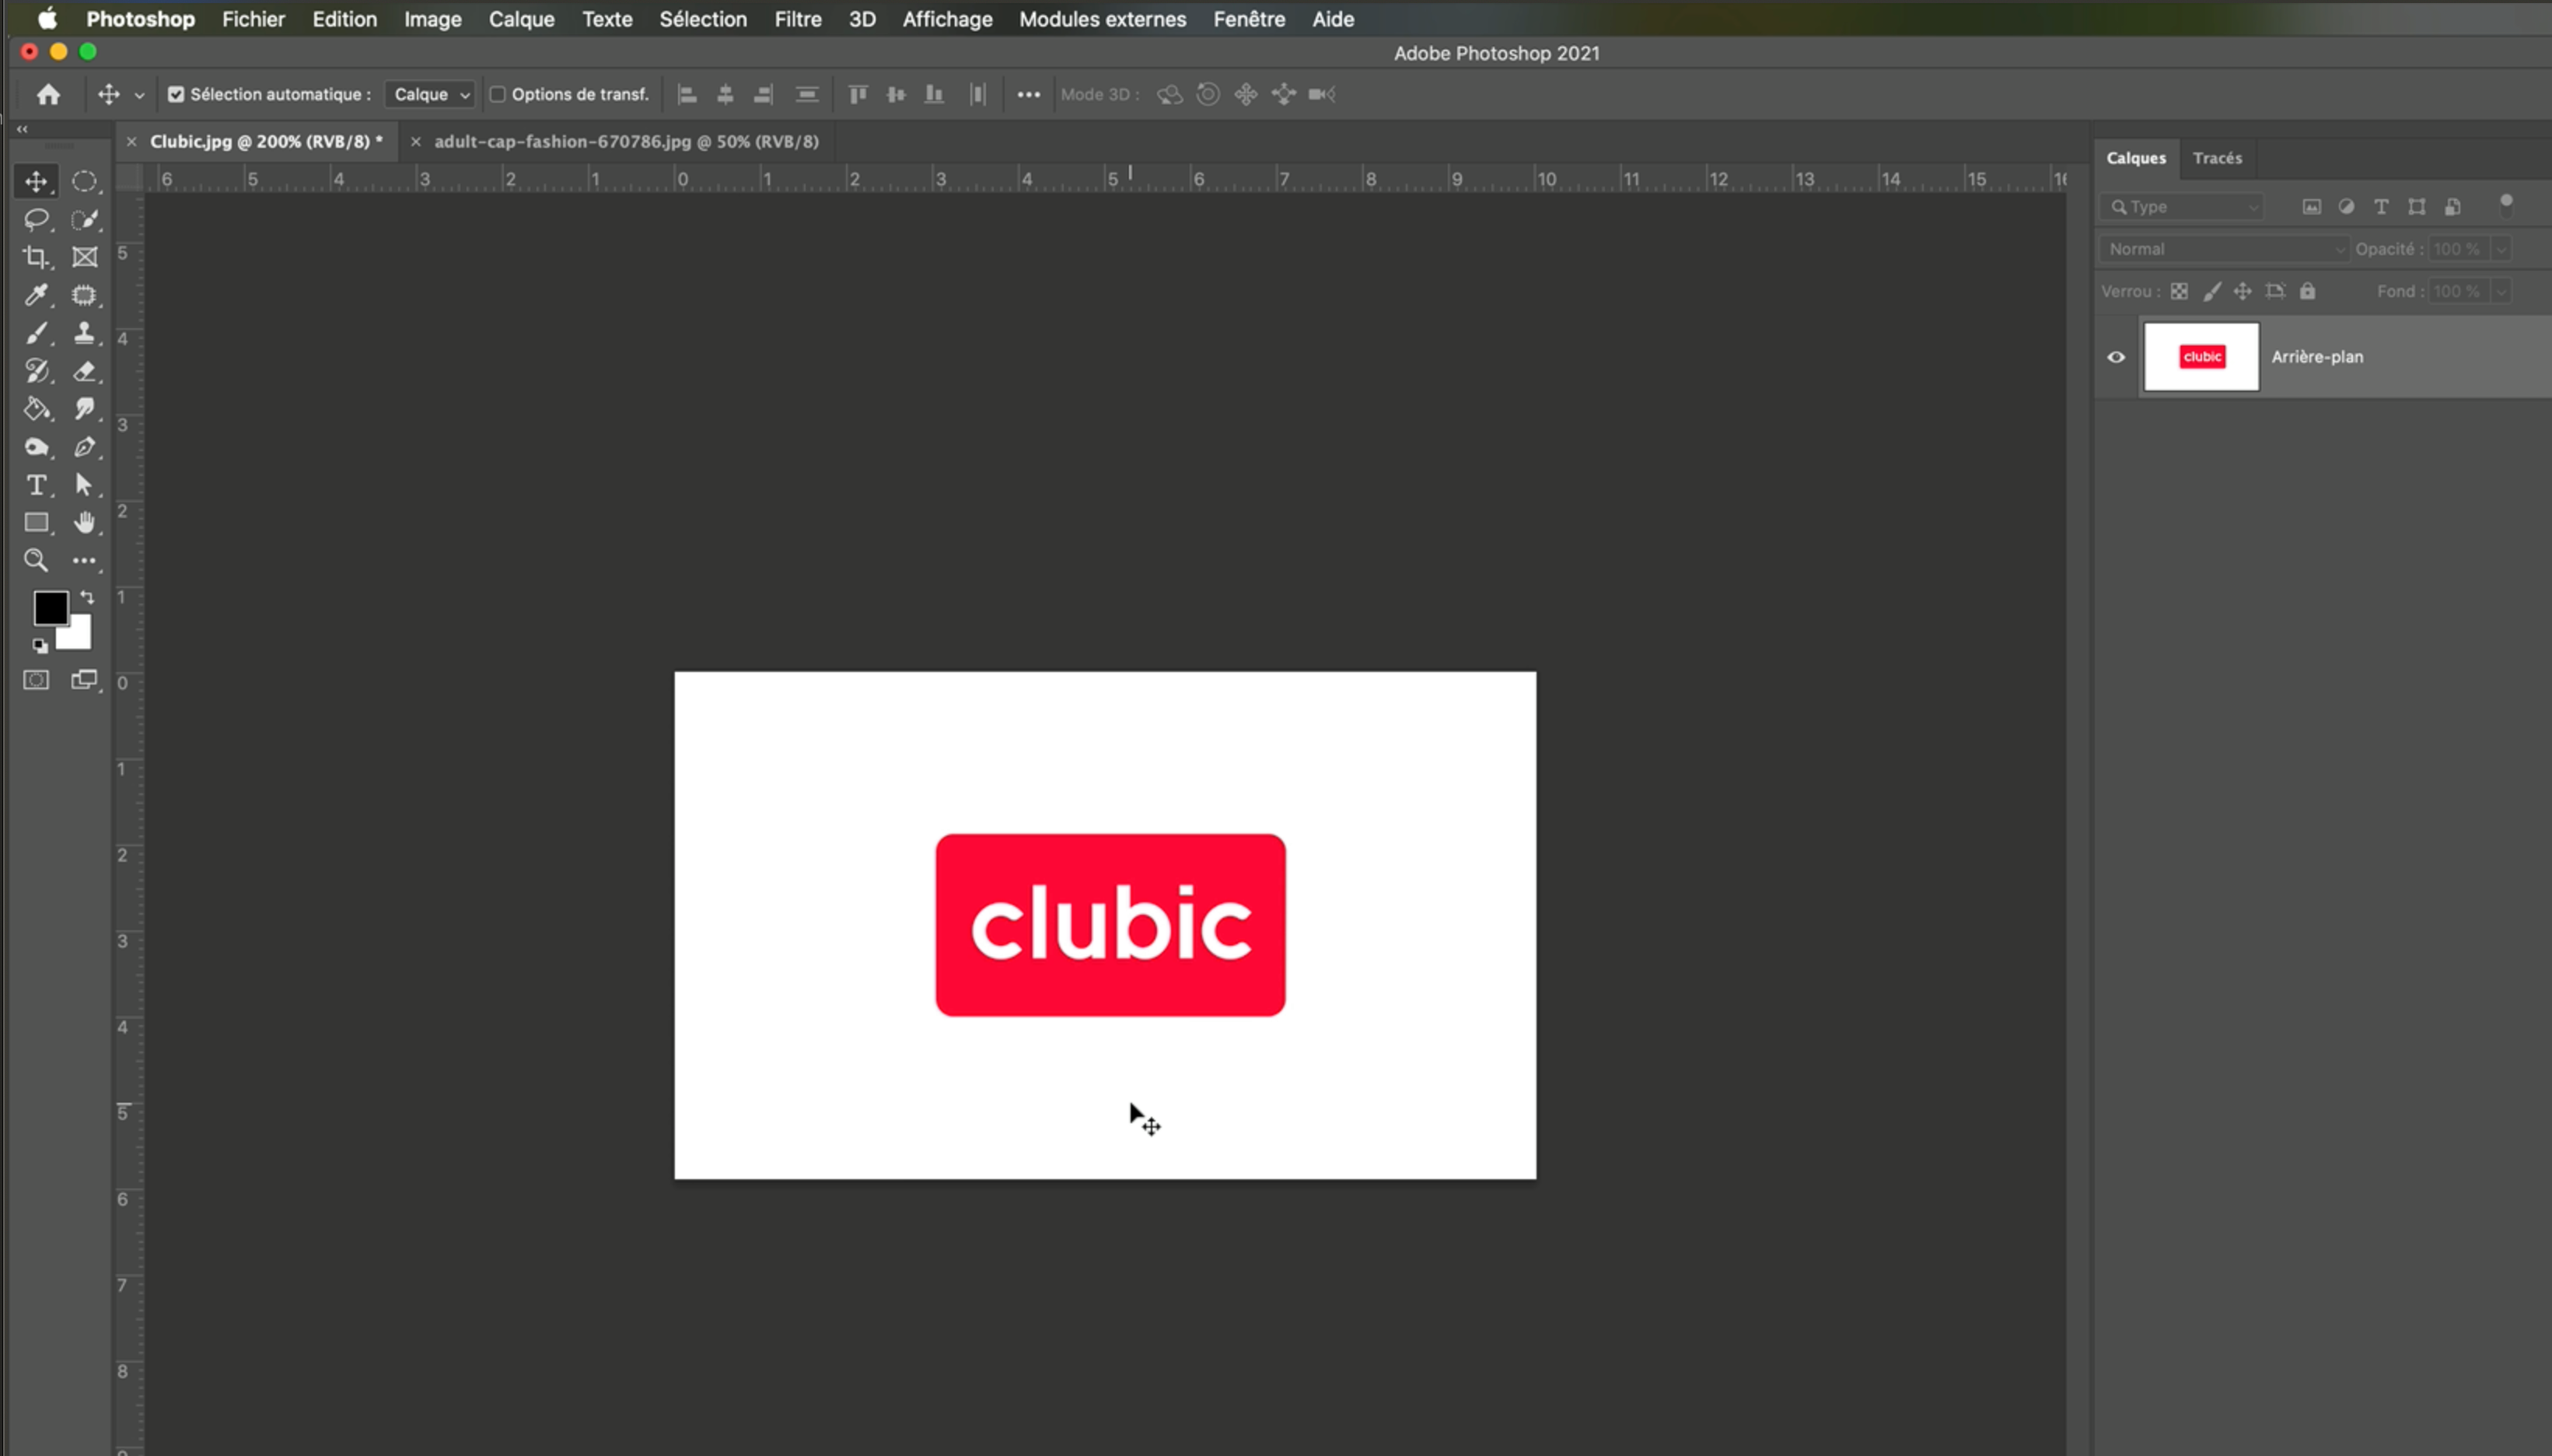Screen dimensions: 2552x1456
Task: Switch to the Tracés panel tab
Action: (x=2216, y=158)
